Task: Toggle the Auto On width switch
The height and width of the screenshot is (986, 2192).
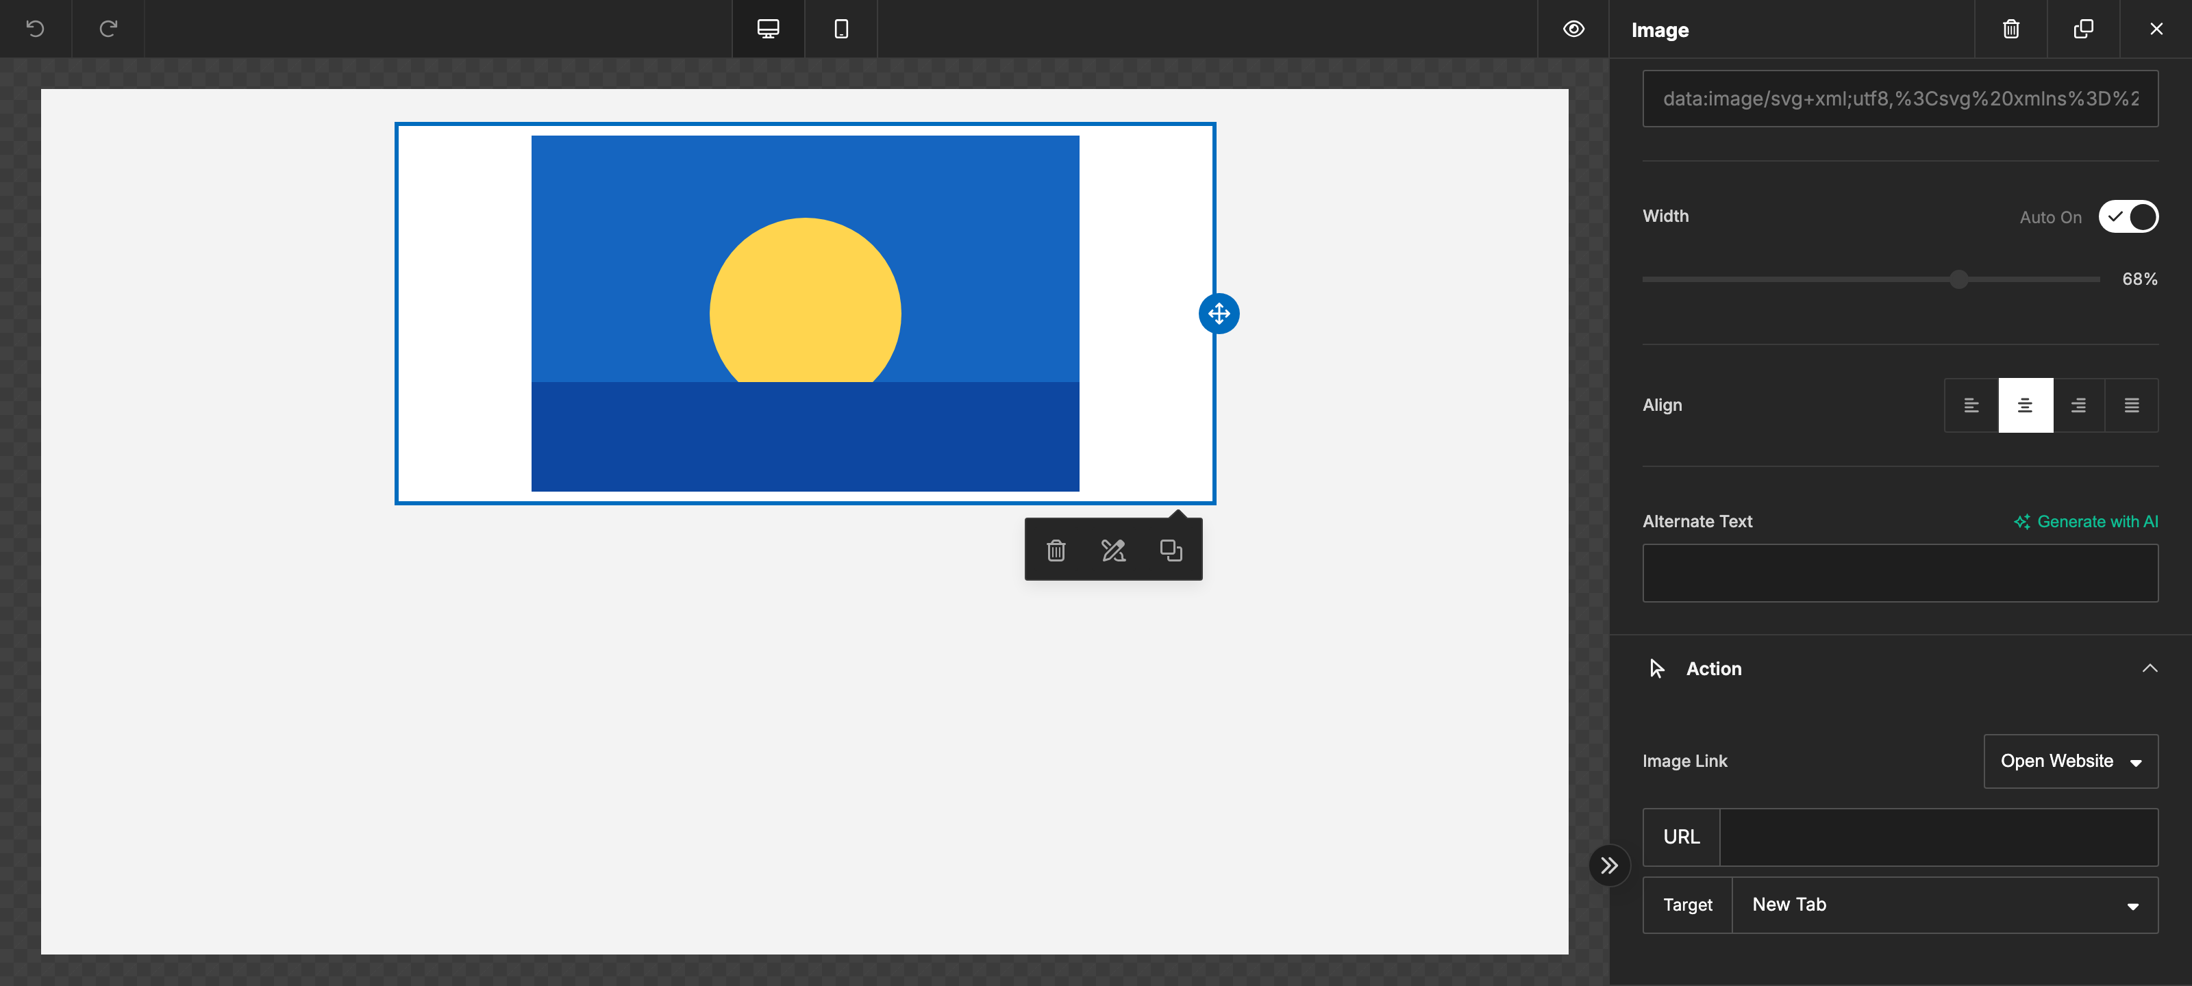Action: 2128,217
